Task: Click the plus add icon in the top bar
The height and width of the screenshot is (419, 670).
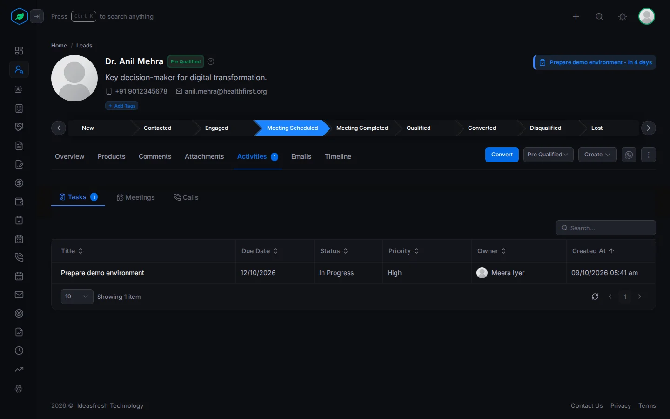Action: pos(576,16)
